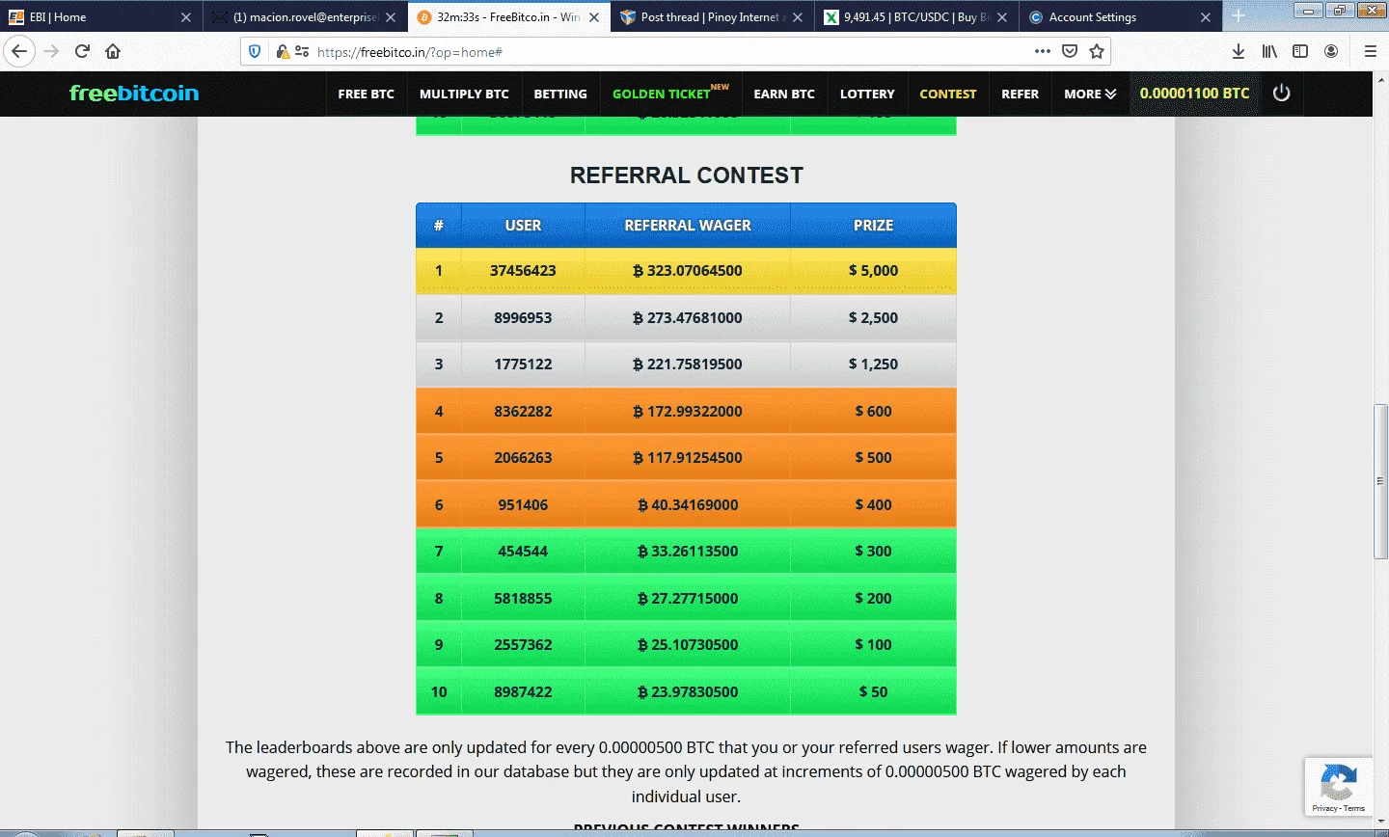Click wager value 323.07064500
This screenshot has width=1389, height=837.
pyautogui.click(x=688, y=271)
